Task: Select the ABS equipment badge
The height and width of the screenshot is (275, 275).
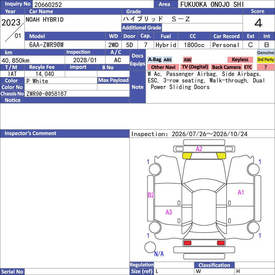Action: click(167, 60)
